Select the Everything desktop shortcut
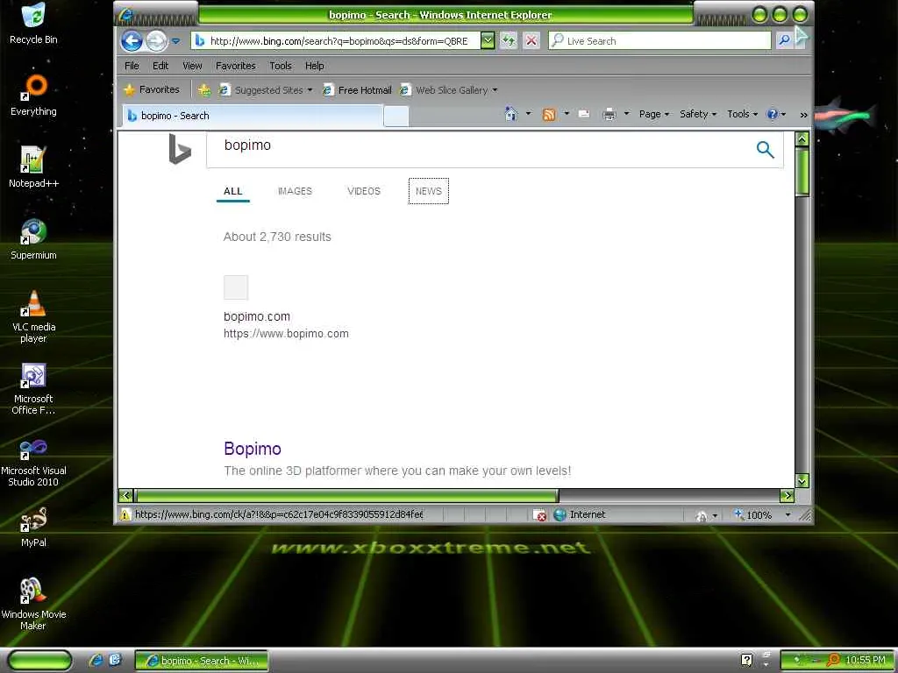The width and height of the screenshot is (898, 673). pos(33,95)
